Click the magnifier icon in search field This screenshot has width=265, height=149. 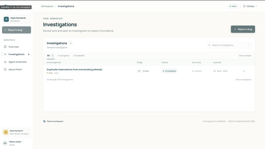(x=209, y=45)
